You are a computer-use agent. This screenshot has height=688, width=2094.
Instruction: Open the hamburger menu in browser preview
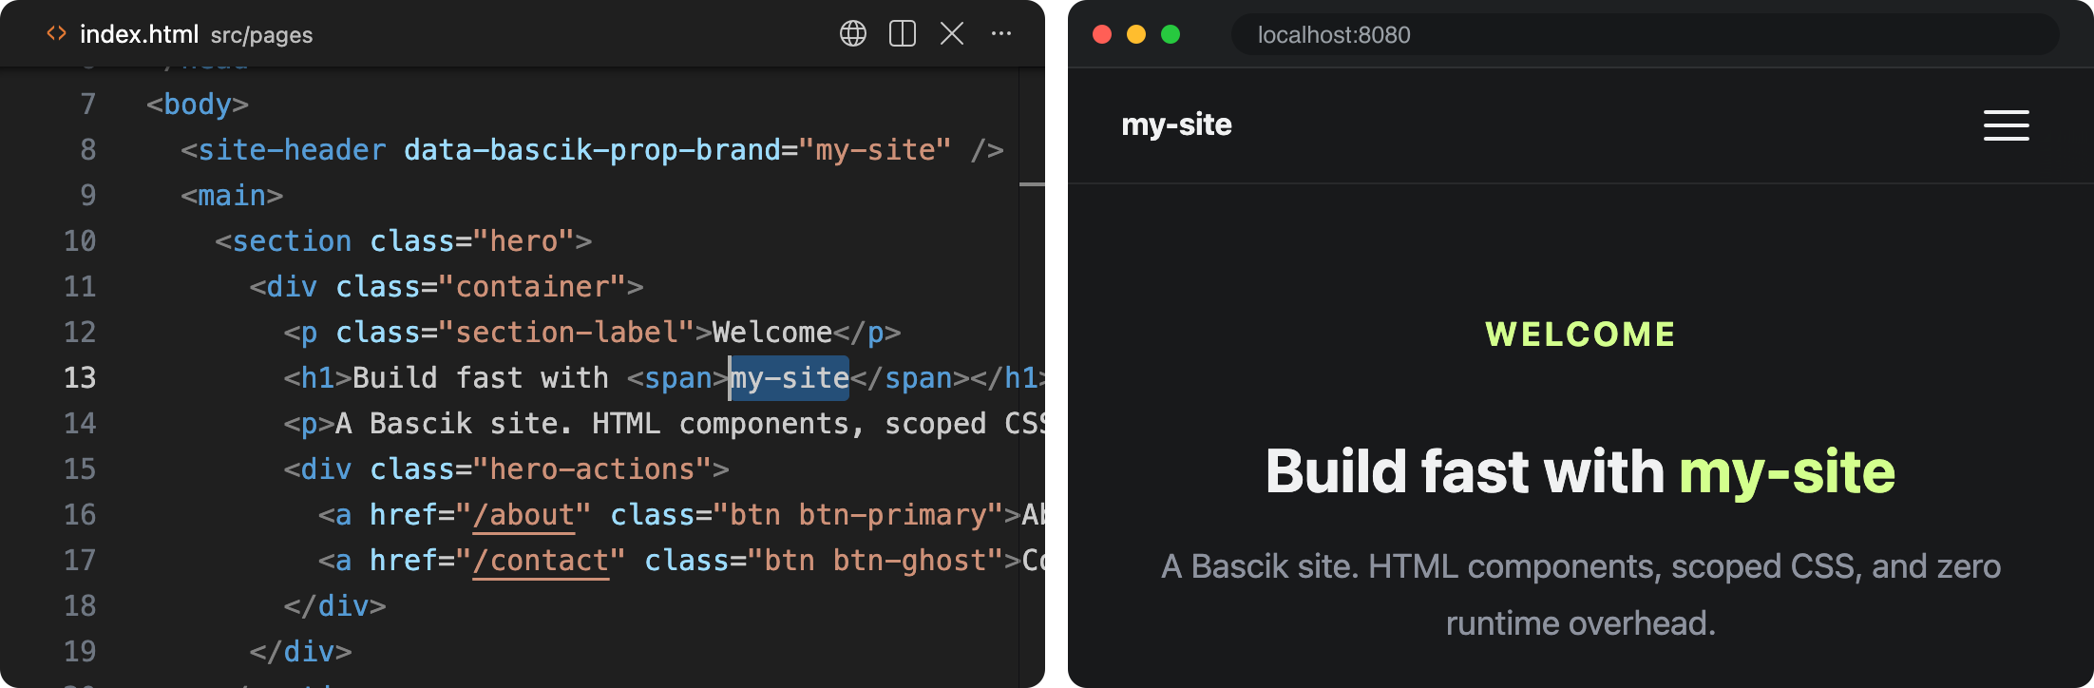click(x=2006, y=124)
